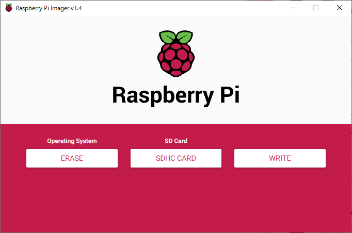Open SD card chooser showing SDHC CARD
352x233 pixels.
pyautogui.click(x=175, y=158)
